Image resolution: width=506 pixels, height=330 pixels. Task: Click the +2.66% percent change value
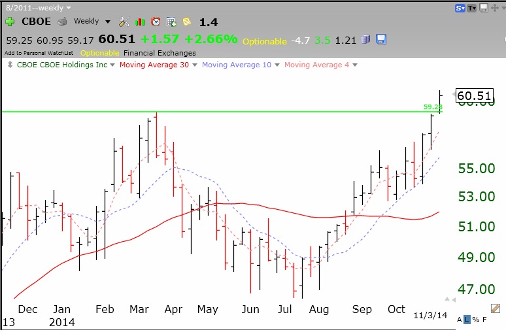(211, 39)
